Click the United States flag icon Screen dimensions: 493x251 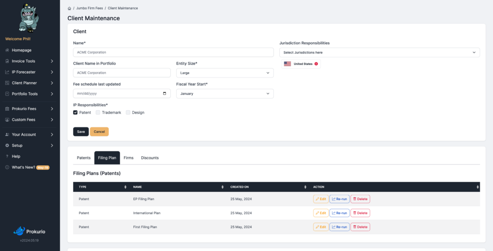click(287, 64)
